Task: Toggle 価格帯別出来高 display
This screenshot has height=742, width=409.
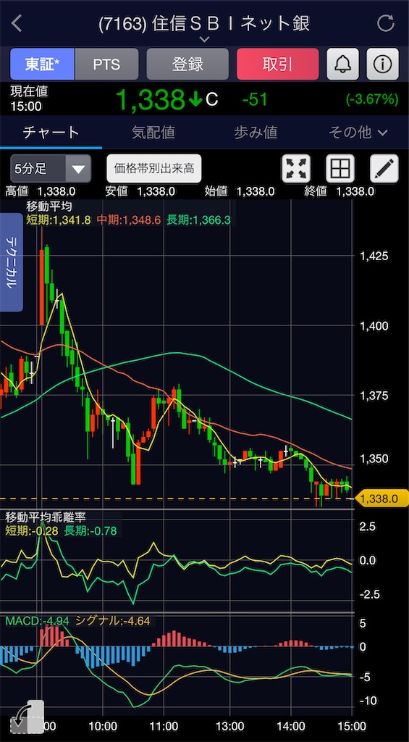Action: 154,168
